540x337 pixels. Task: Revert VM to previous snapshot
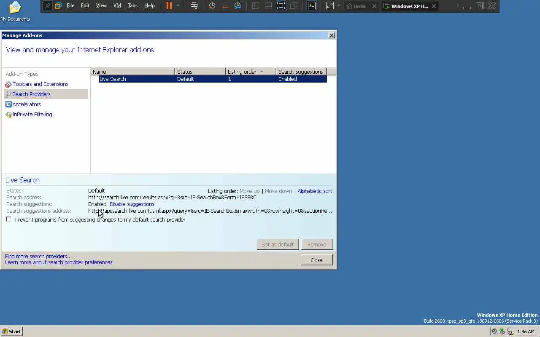click(x=225, y=6)
